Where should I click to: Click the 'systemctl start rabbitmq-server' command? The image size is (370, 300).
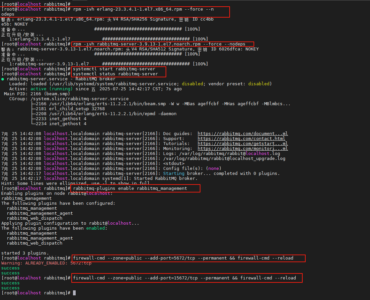[x=114, y=69]
